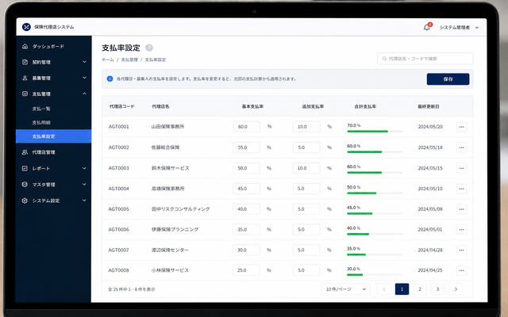Click システム設定 gear icon
The image size is (508, 317).
coord(25,201)
